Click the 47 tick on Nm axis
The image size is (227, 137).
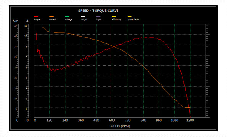tap(16, 26)
